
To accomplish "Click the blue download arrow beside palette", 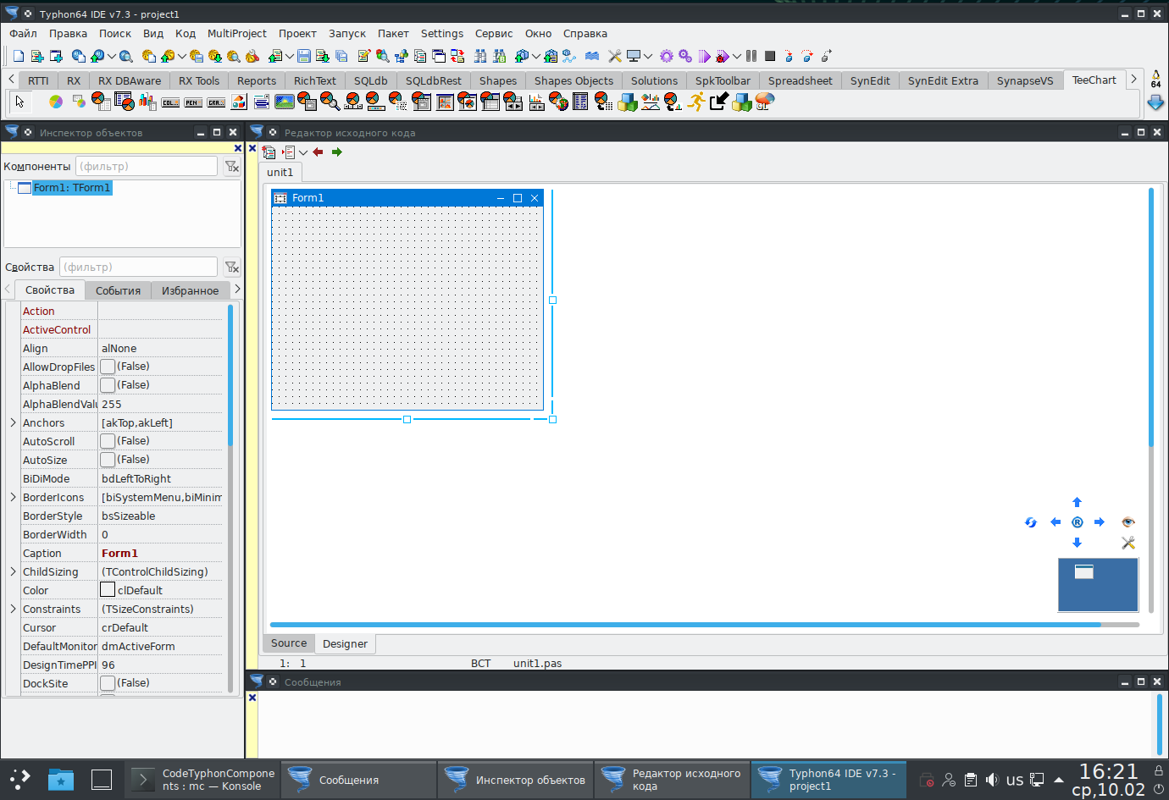I will pyautogui.click(x=1155, y=102).
